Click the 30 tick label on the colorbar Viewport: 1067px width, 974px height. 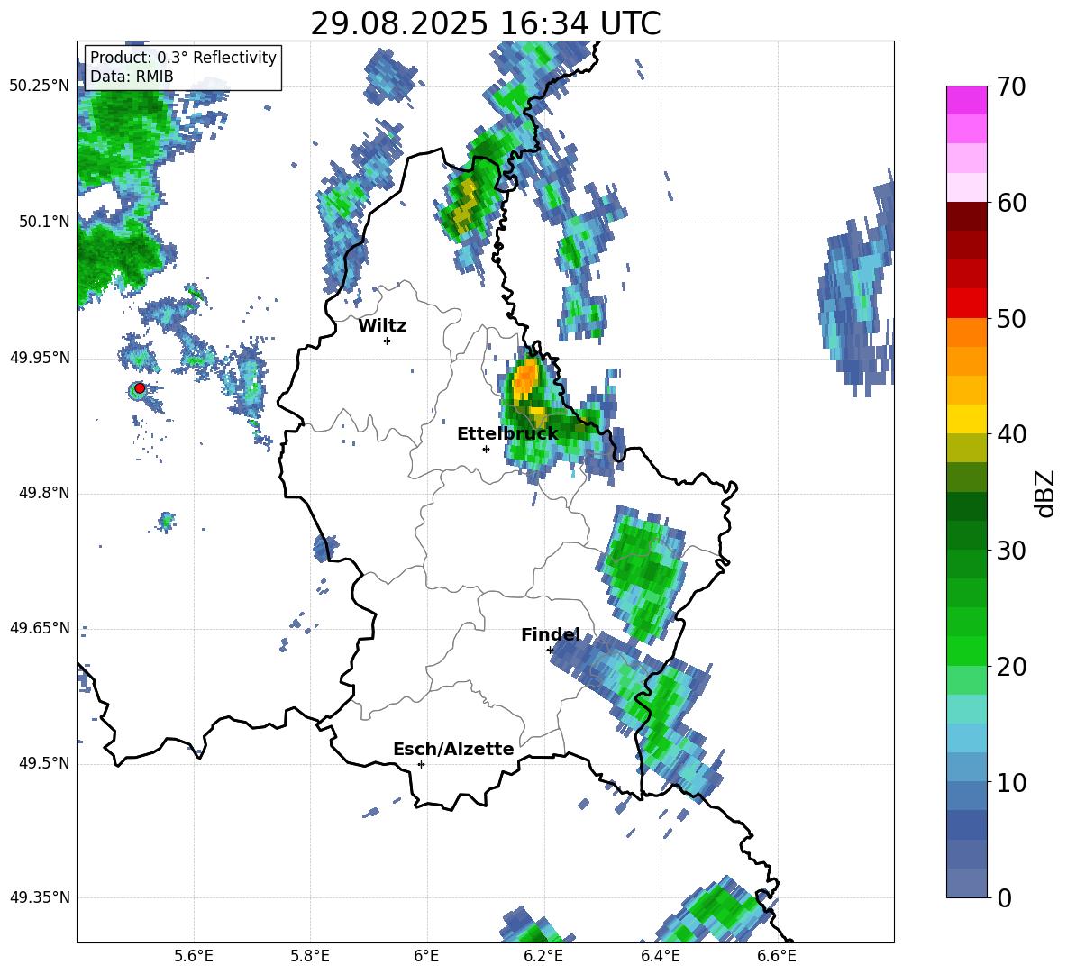[x=1011, y=551]
